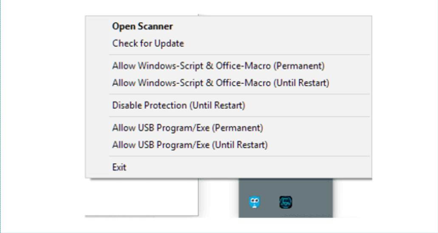Disable Protection until restart

click(228, 105)
